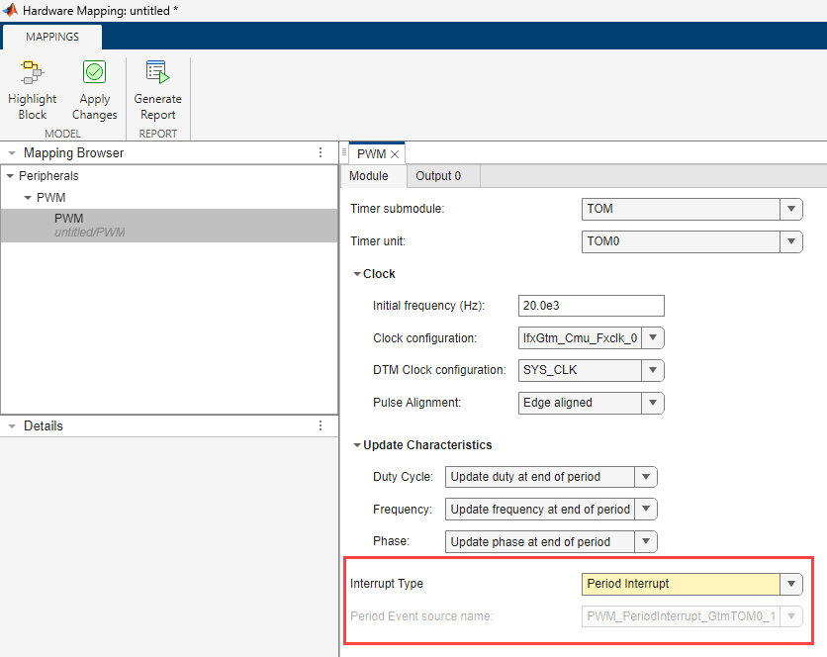Viewport: 827px width, 657px height.
Task: Collapse the Update Characteristics section
Action: [357, 444]
